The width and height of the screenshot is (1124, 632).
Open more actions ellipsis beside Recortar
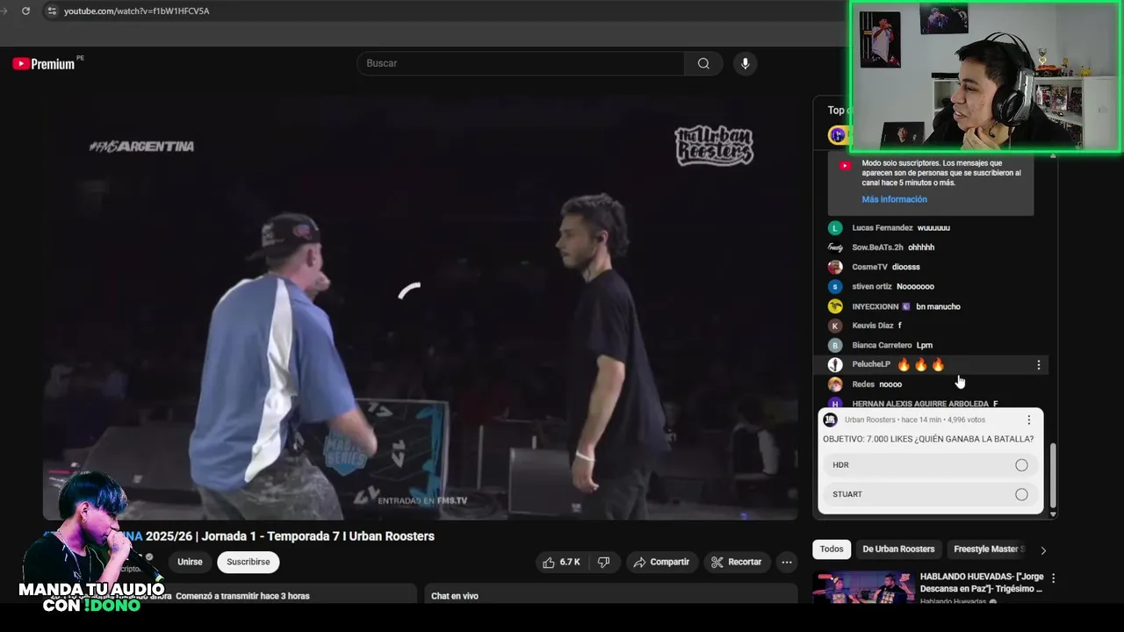coord(787,562)
